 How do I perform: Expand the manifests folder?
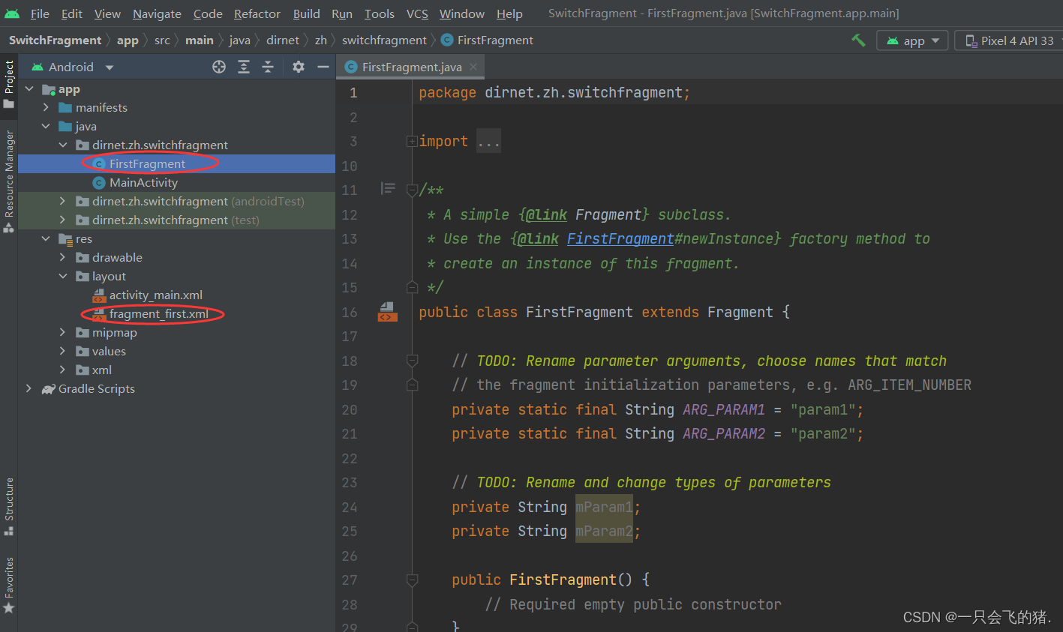click(x=46, y=108)
